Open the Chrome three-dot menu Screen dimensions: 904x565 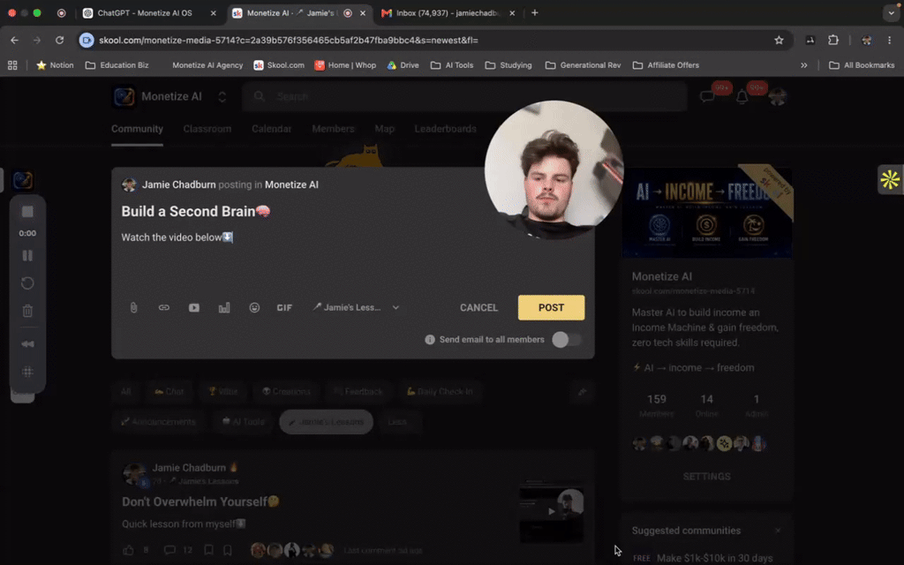point(889,40)
